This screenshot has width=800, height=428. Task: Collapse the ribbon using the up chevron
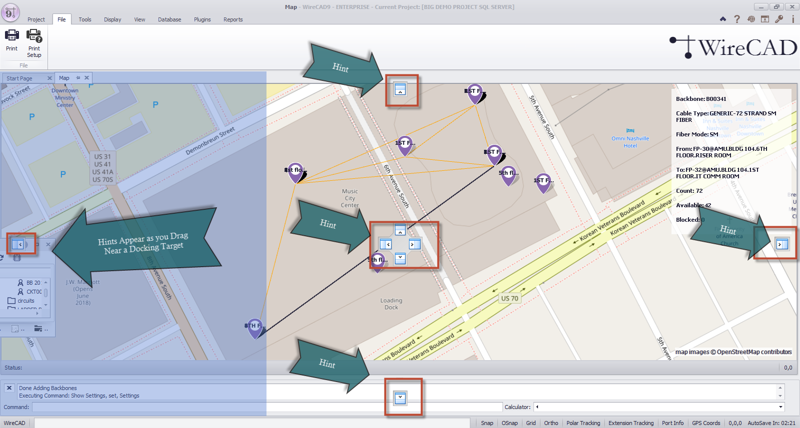coord(723,19)
